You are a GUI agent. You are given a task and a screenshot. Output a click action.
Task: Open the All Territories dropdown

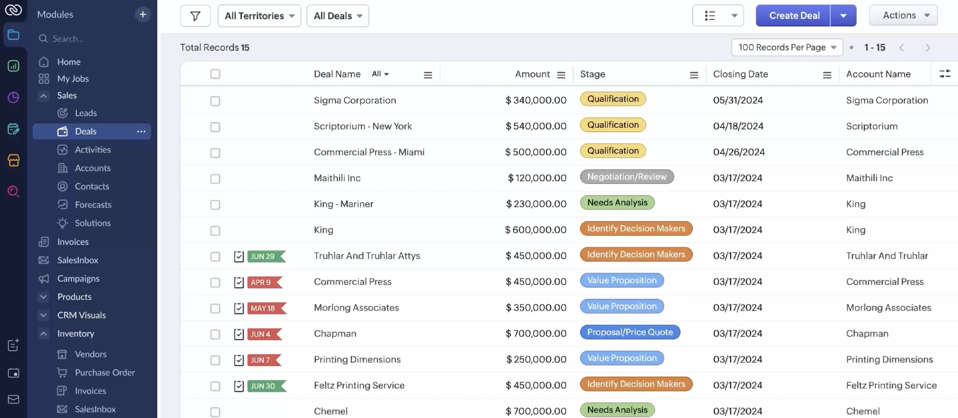[x=259, y=16]
